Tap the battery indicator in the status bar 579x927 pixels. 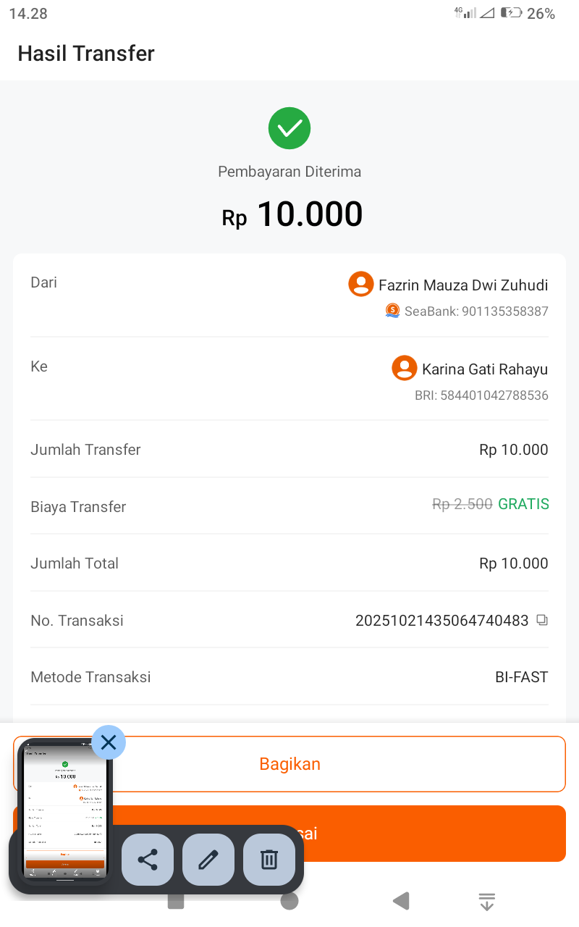512,12
